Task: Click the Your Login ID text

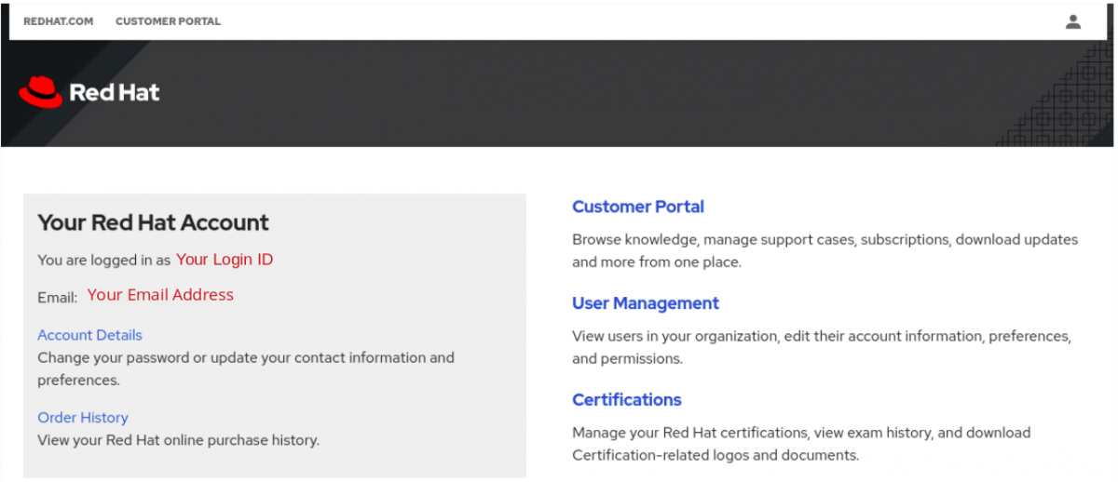Action: (225, 260)
